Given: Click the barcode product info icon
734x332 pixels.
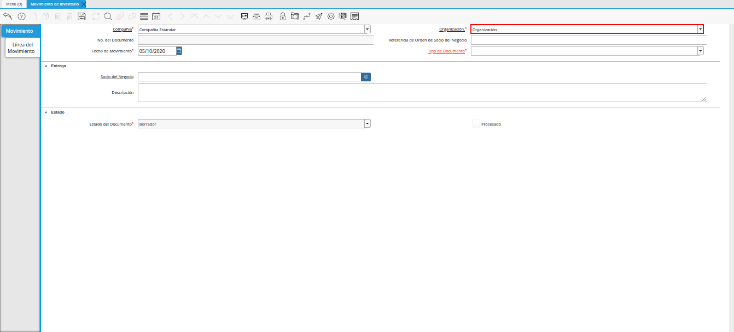Looking at the screenshot, I should (343, 16).
